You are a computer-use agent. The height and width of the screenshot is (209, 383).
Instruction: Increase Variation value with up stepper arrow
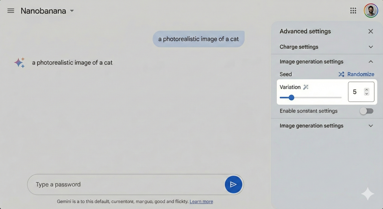coord(367,90)
